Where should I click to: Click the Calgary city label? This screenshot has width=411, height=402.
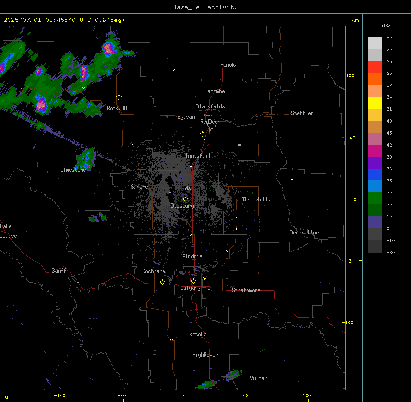190,288
